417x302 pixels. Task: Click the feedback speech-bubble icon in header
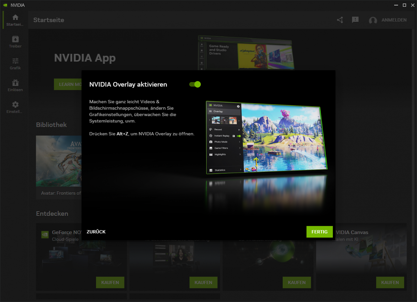tap(355, 20)
